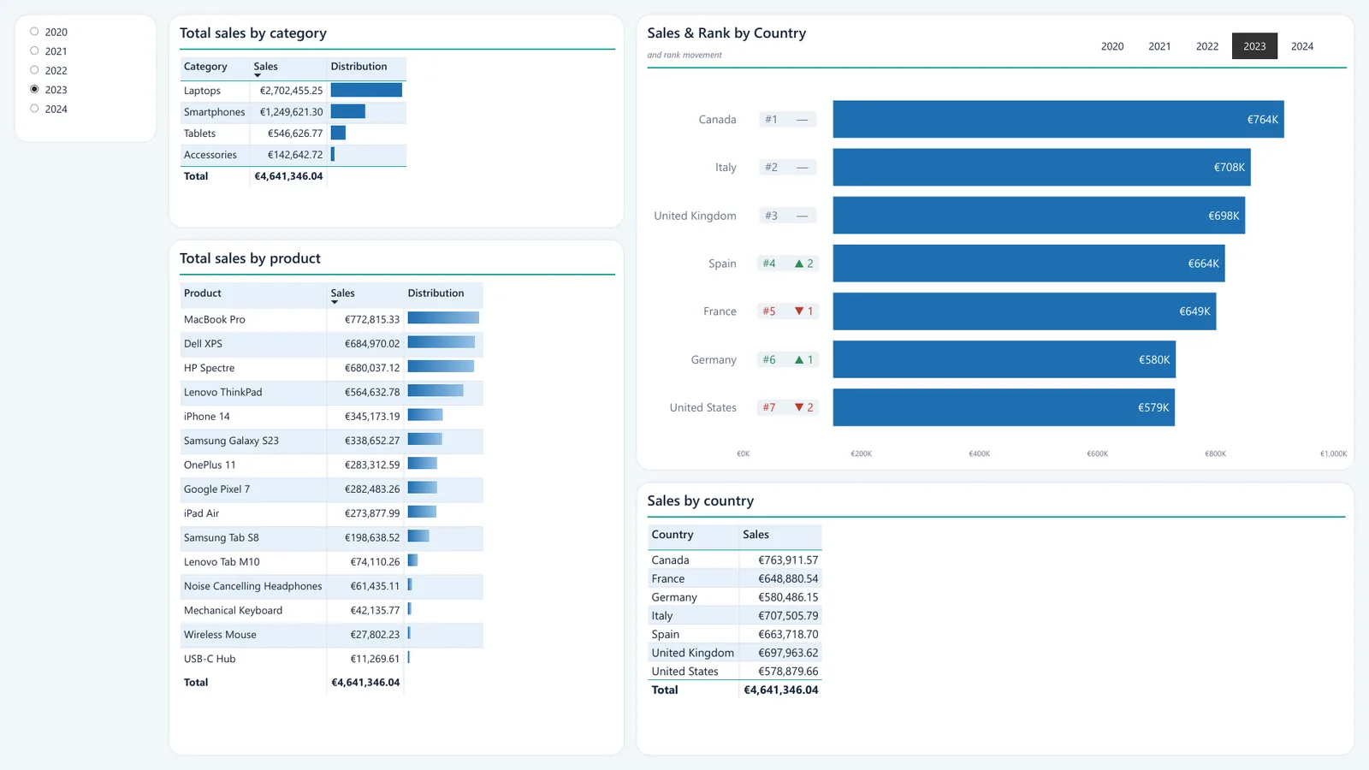Click the Italy €708K bar

coord(1042,168)
